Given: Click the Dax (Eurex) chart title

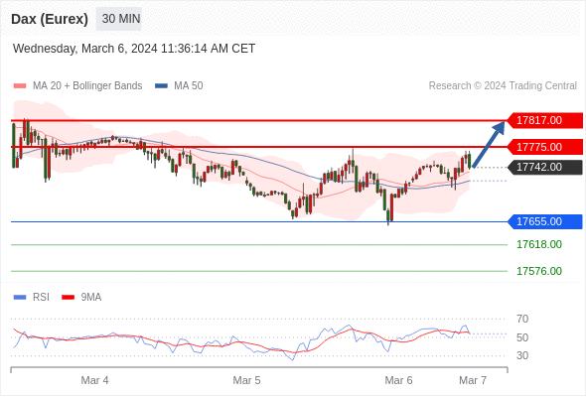Looking at the screenshot, I should coord(50,19).
